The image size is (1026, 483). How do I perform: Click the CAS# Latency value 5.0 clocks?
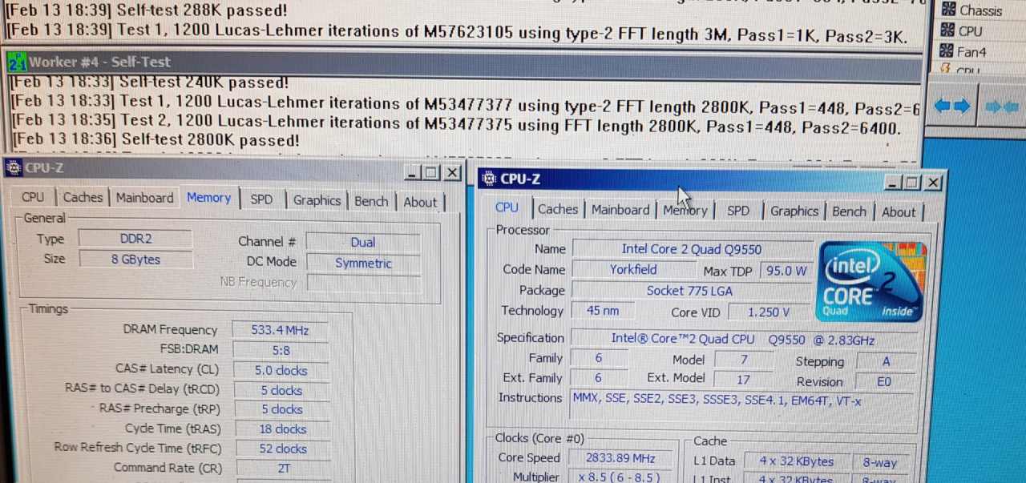pos(281,371)
